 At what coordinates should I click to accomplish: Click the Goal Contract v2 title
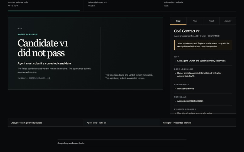coord(187,31)
